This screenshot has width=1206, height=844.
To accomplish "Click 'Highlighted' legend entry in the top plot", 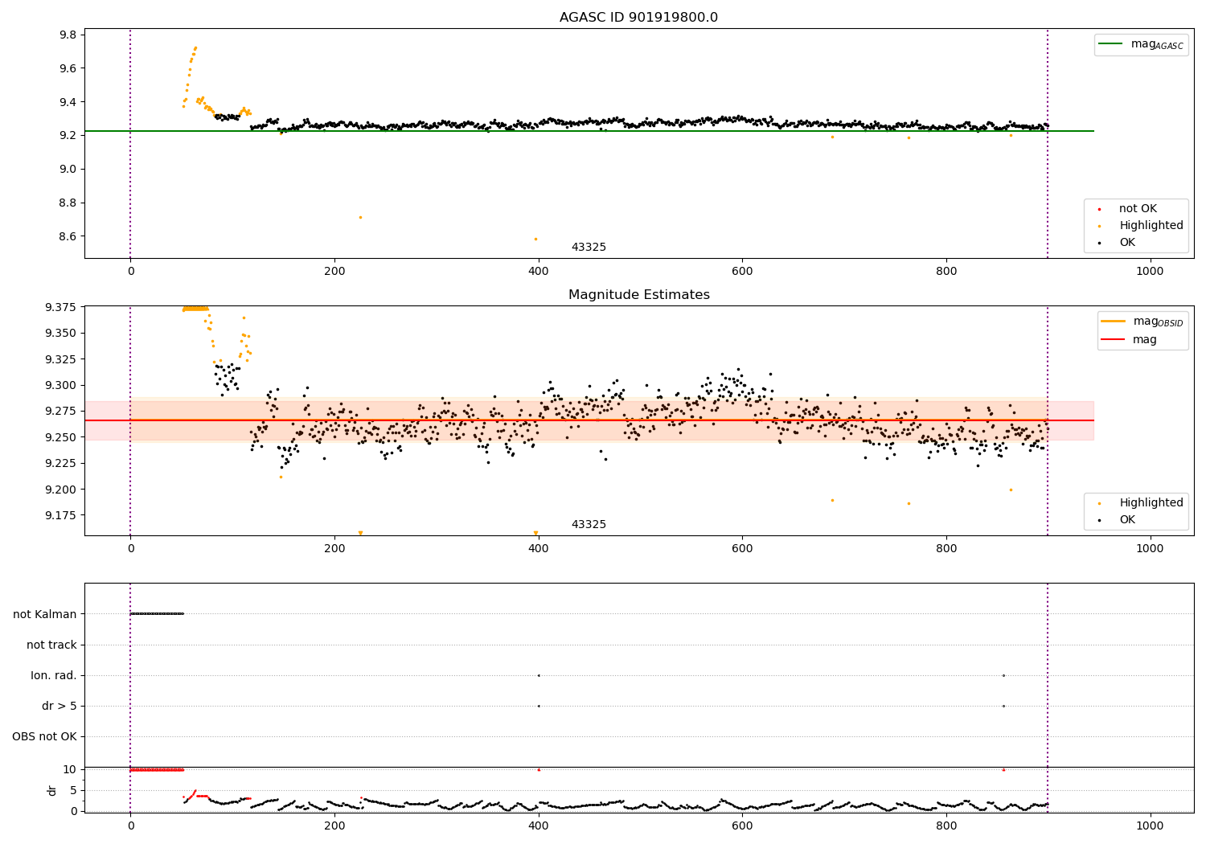I will click(1151, 226).
